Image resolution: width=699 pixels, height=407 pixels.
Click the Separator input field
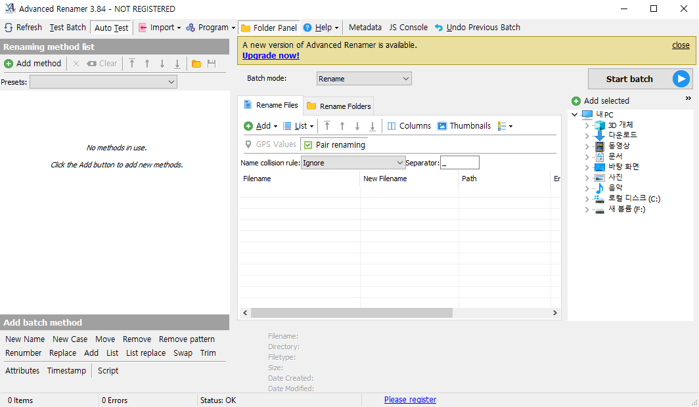460,163
